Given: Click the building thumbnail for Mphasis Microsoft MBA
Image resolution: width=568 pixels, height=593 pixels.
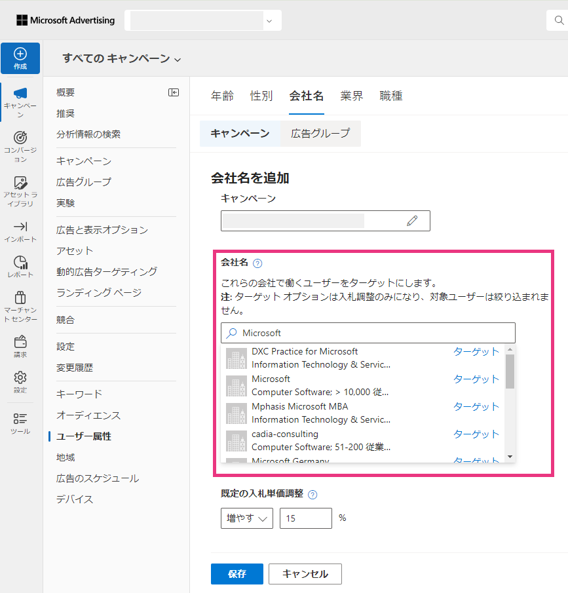Looking at the screenshot, I should point(237,413).
